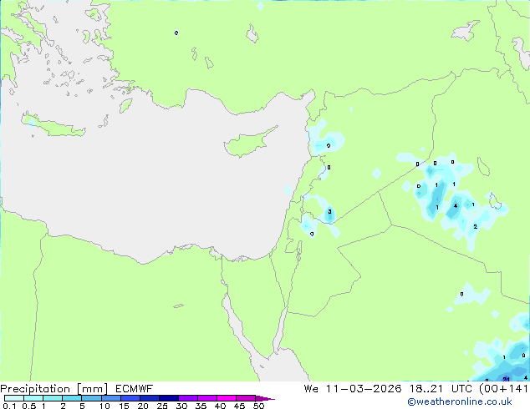
Task: Click the '4' value beside the Iraq lakes
Action: [x=456, y=205]
